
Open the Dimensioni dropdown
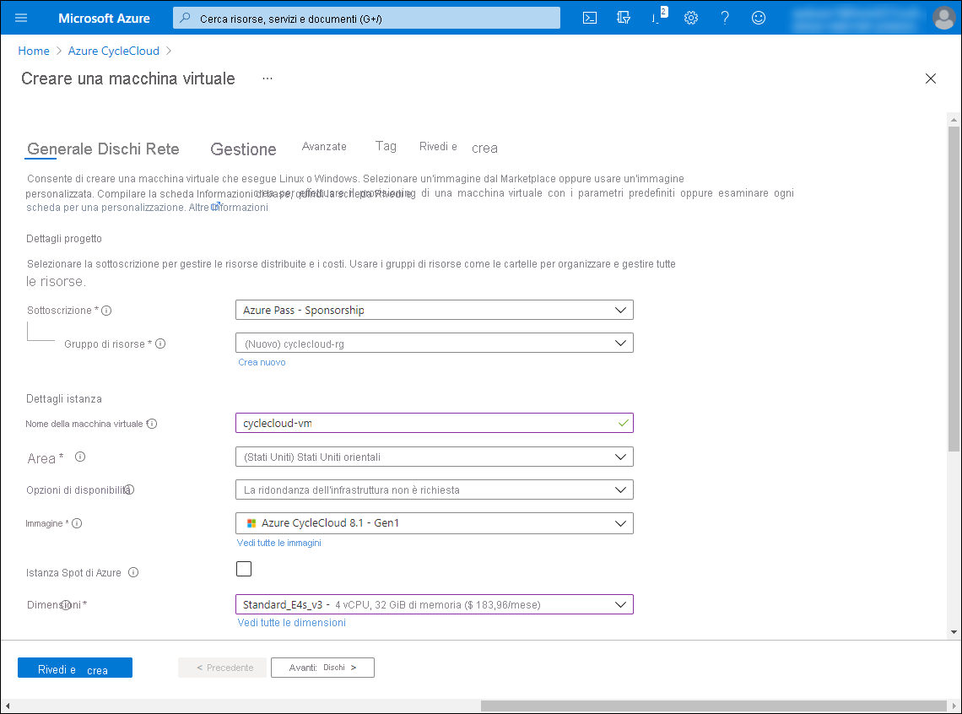tap(434, 604)
